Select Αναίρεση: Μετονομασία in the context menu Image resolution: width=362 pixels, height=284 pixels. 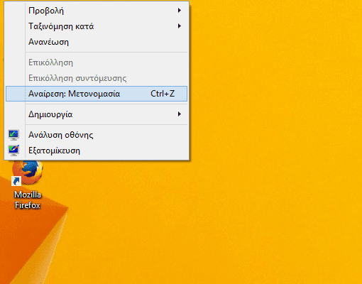pyautogui.click(x=97, y=94)
